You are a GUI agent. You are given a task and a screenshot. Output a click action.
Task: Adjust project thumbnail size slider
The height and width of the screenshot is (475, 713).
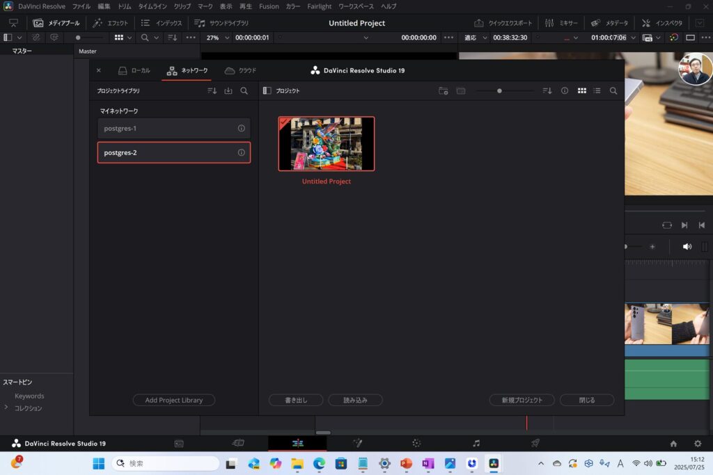[499, 91]
